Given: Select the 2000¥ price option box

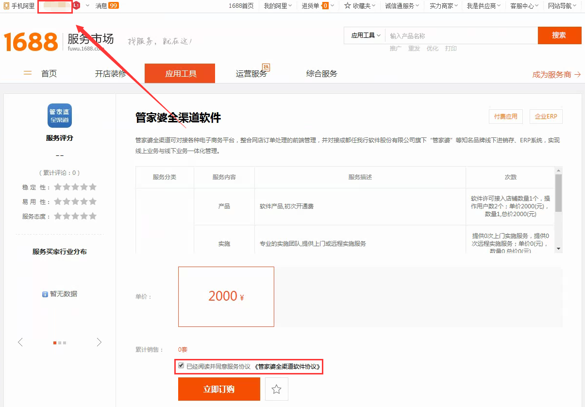Looking at the screenshot, I should [226, 297].
